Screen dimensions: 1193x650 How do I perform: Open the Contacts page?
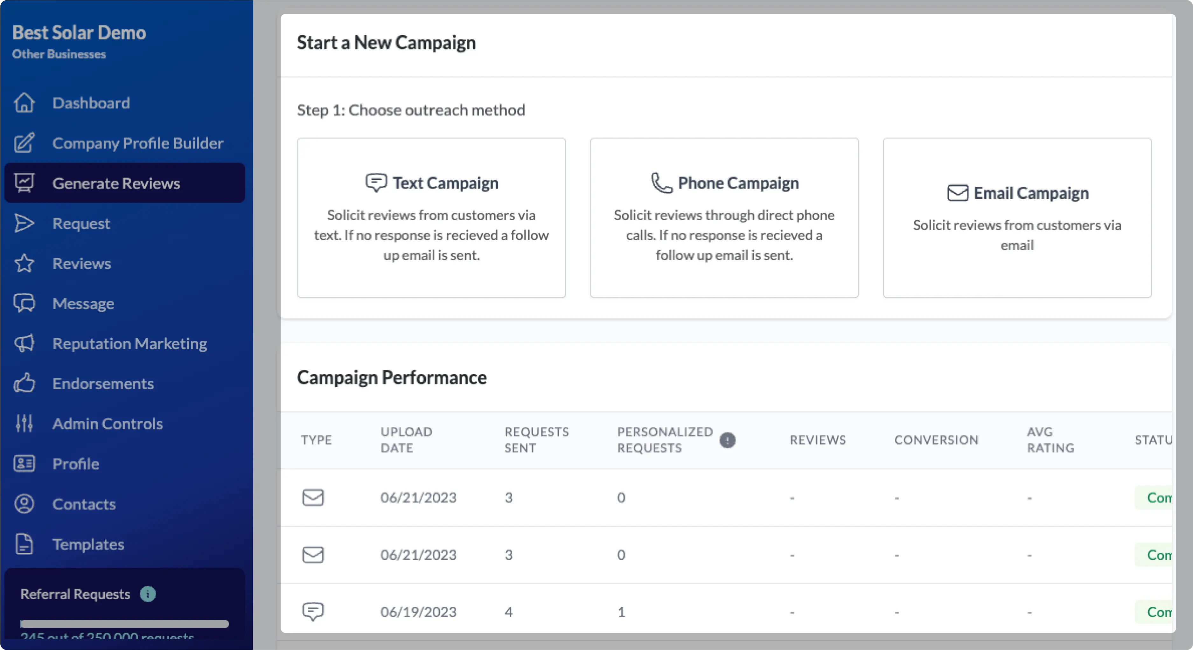(x=84, y=504)
